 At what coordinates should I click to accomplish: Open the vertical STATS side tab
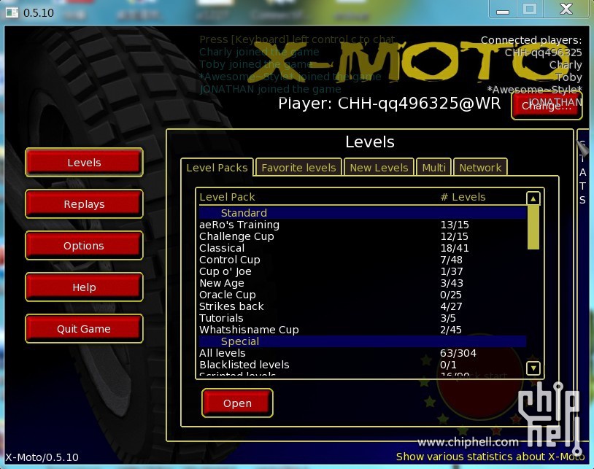(582, 172)
